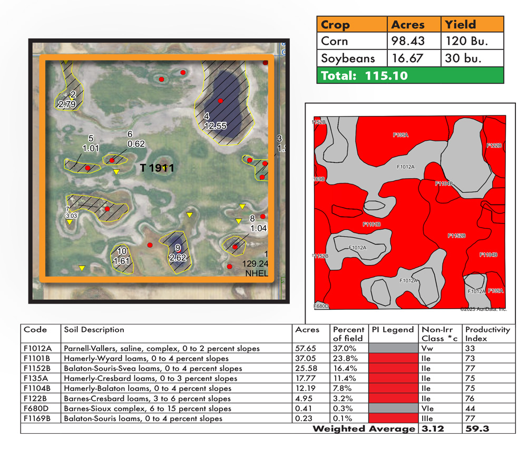The height and width of the screenshot is (449, 527).
Task: Click the T 1911 township label
Action: (x=158, y=167)
